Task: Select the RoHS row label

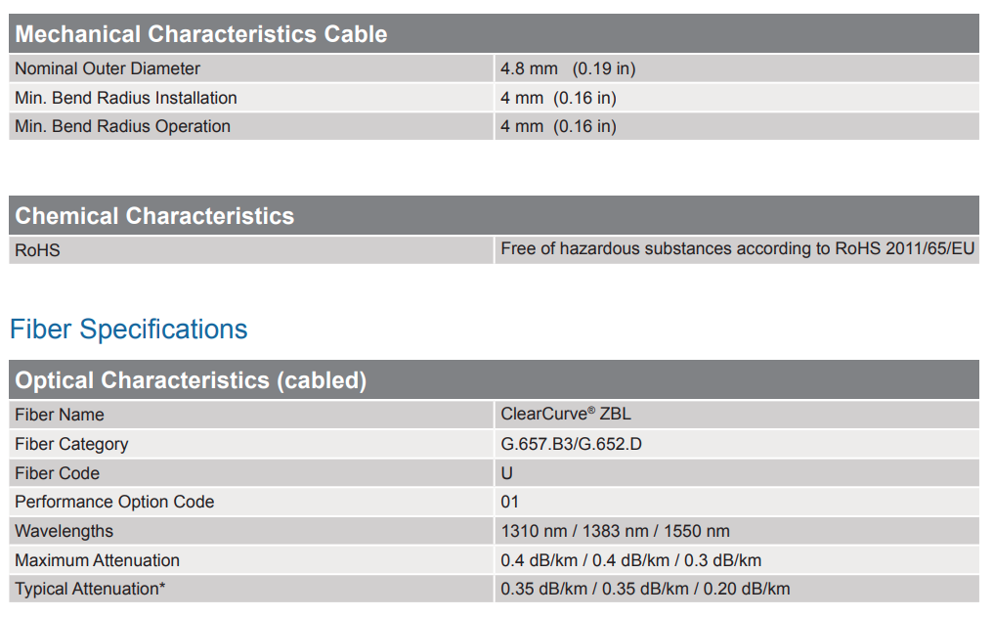Action: 37,250
